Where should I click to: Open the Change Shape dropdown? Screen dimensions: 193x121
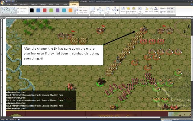[82, 13]
